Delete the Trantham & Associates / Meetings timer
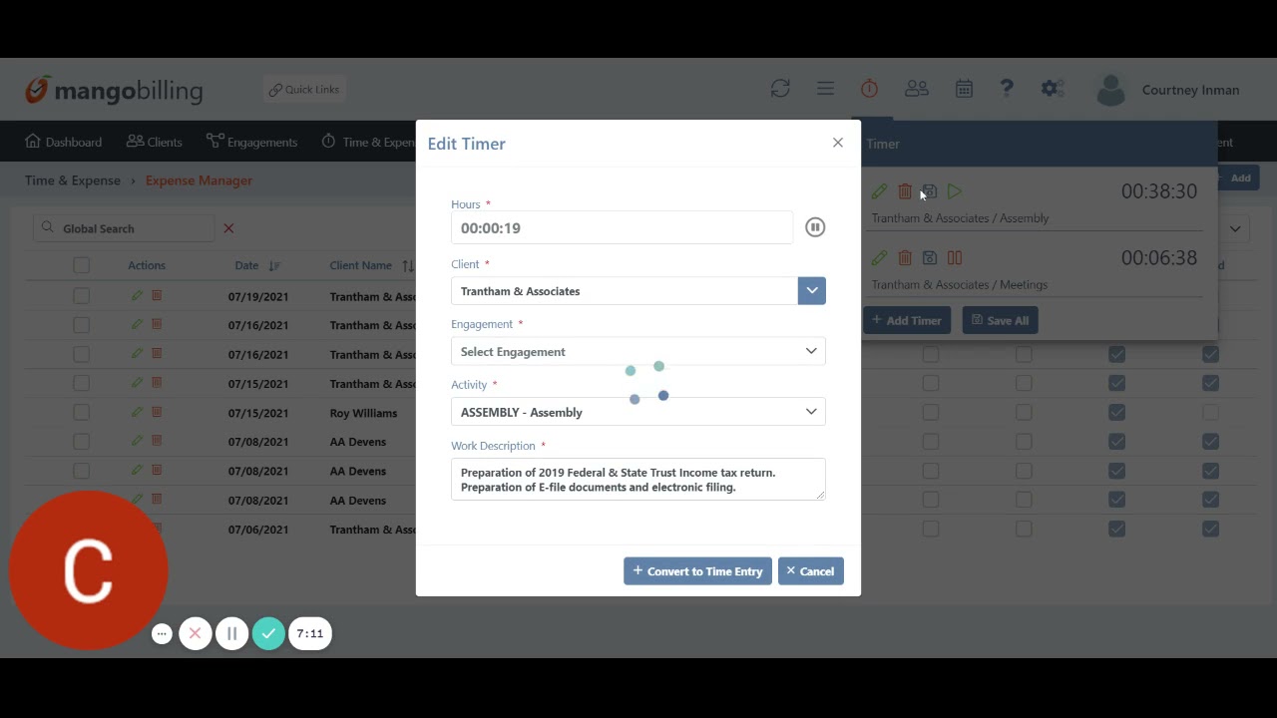This screenshot has width=1277, height=718. [905, 257]
